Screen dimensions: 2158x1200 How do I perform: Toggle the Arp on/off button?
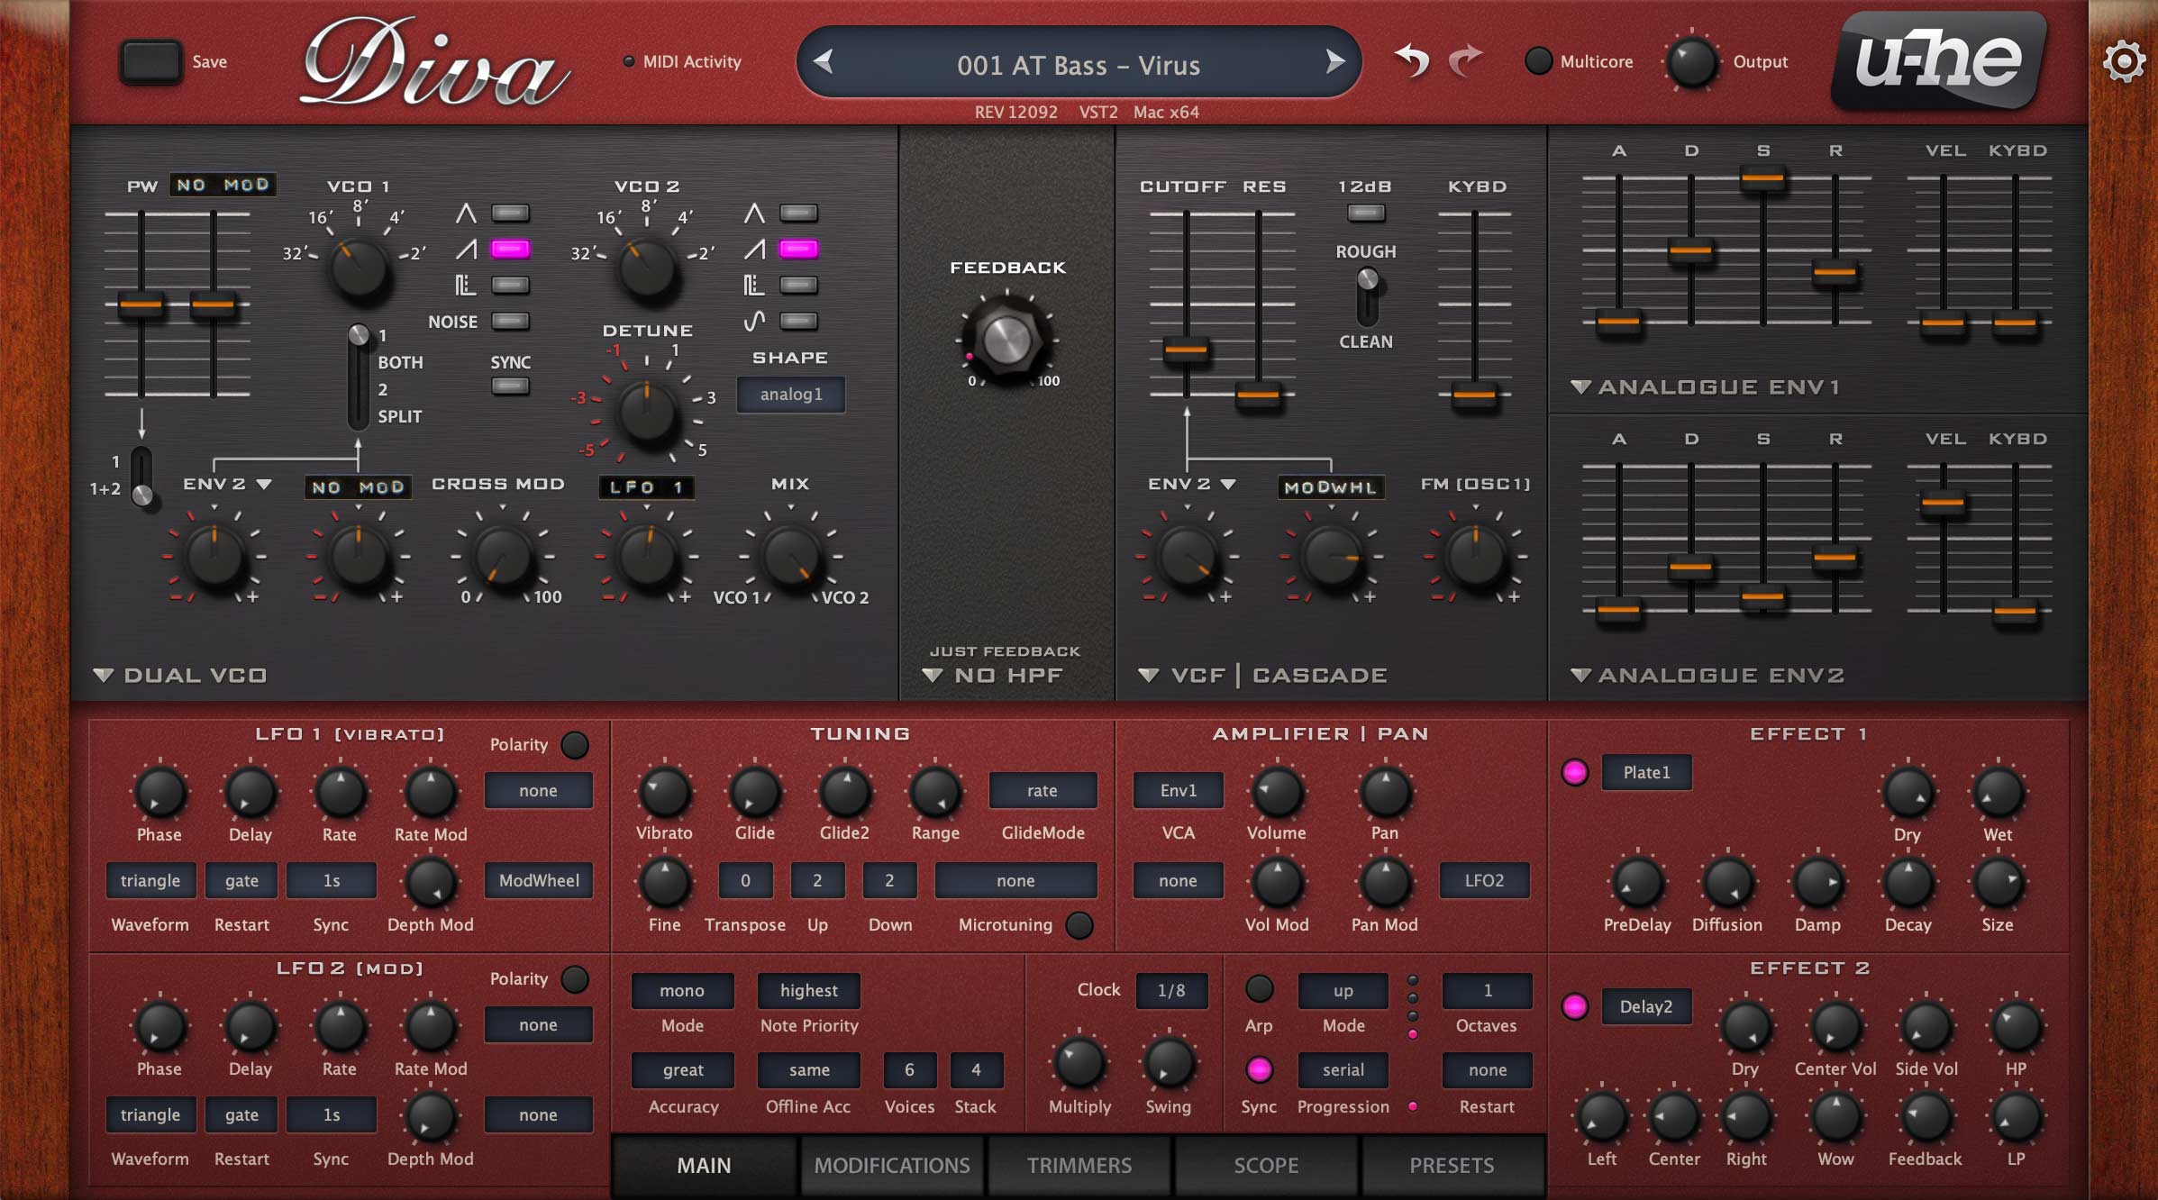tap(1259, 989)
